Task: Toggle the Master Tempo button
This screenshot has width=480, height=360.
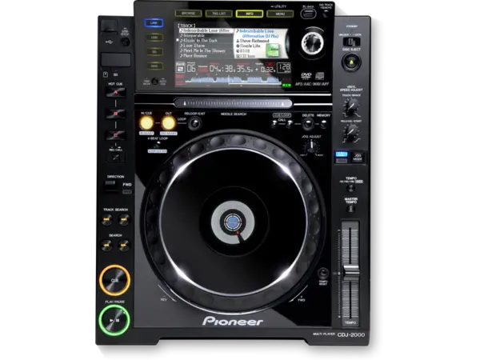Action: (x=351, y=209)
